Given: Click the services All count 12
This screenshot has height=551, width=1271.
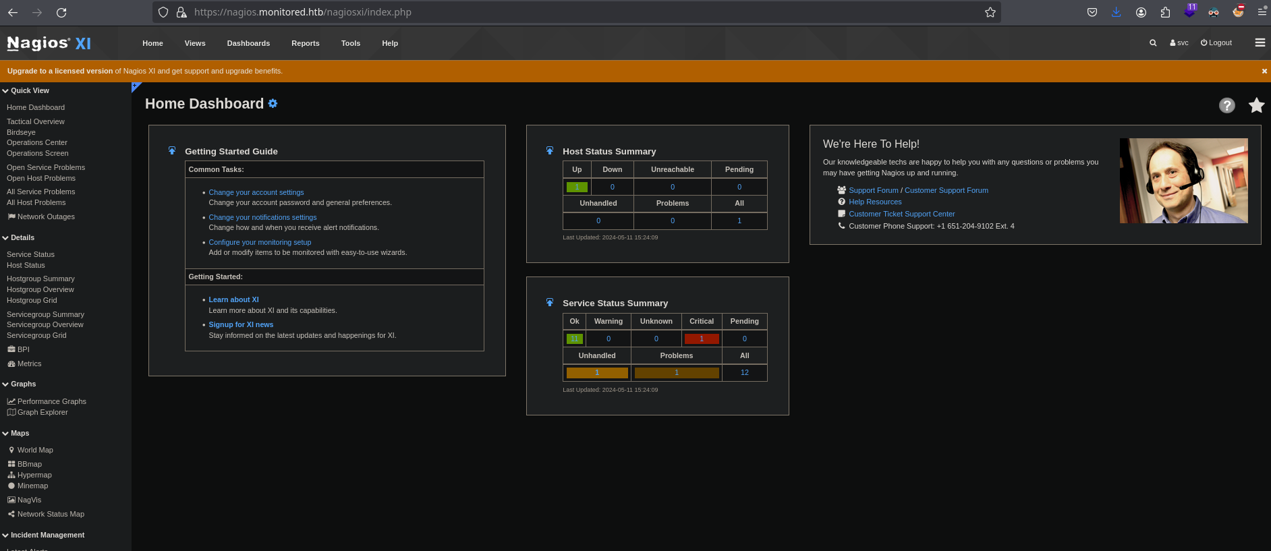Looking at the screenshot, I should click(745, 372).
